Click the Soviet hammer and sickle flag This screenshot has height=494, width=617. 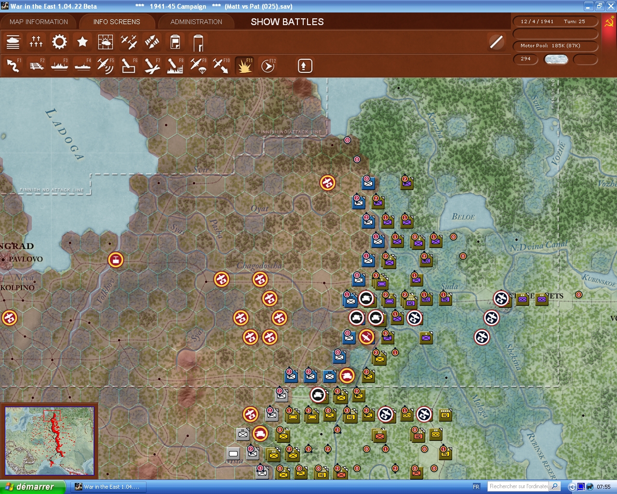pyautogui.click(x=609, y=22)
